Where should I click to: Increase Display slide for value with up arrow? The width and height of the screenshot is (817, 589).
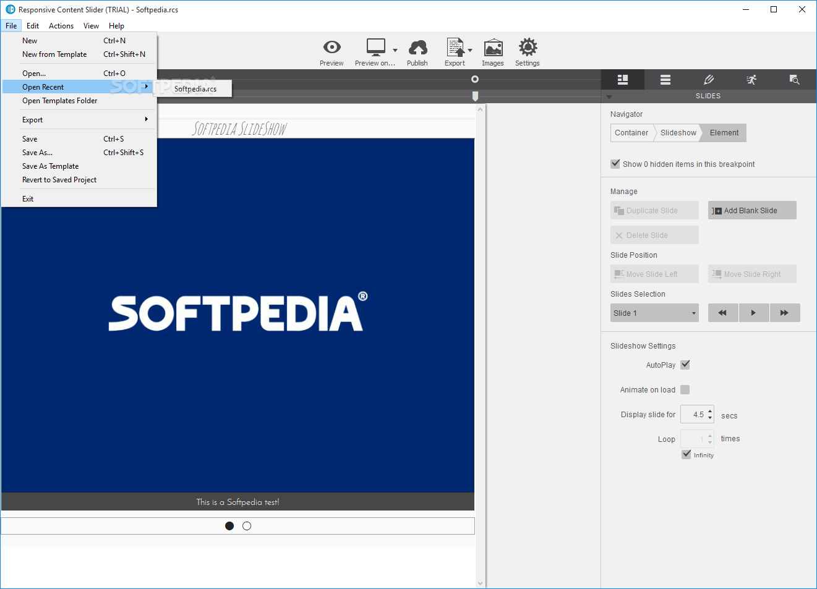[710, 410]
